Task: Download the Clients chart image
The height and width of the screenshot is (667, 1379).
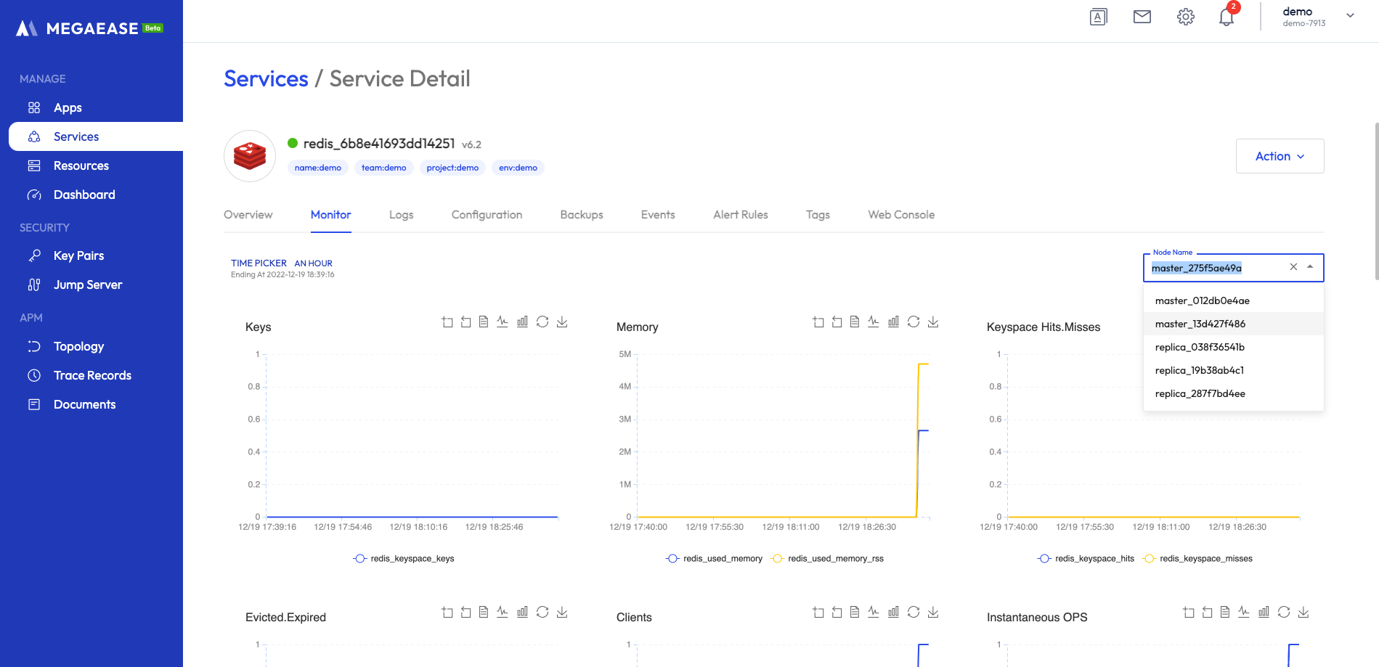Action: tap(934, 612)
